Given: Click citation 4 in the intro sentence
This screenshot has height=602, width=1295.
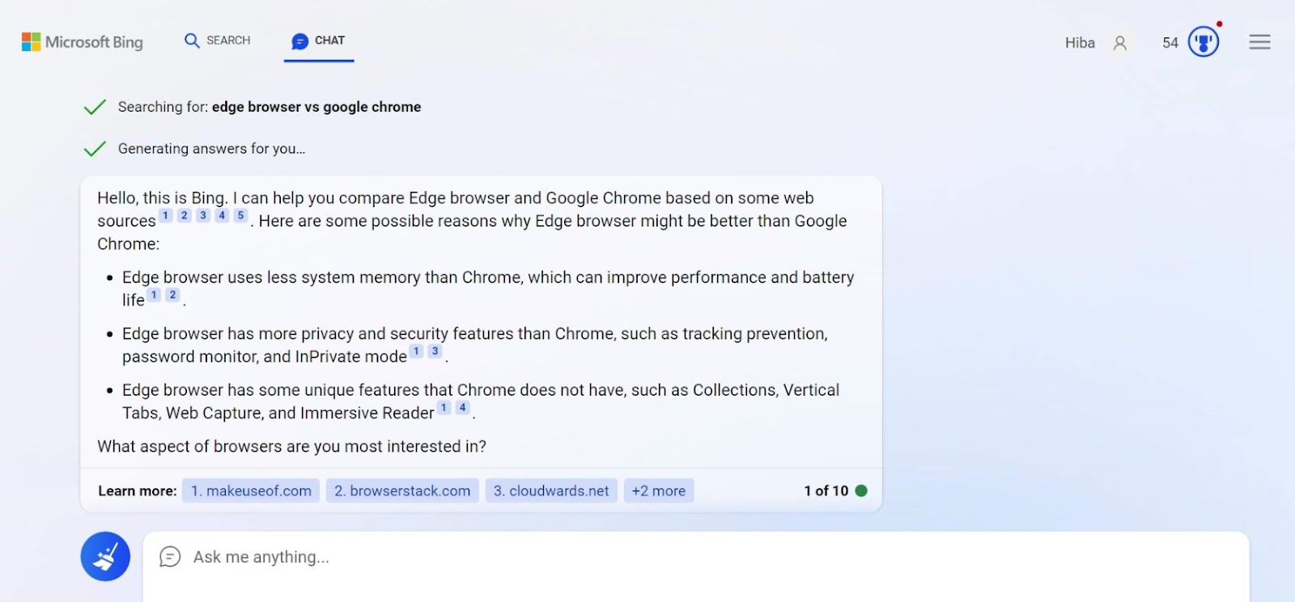Looking at the screenshot, I should coord(222,215).
